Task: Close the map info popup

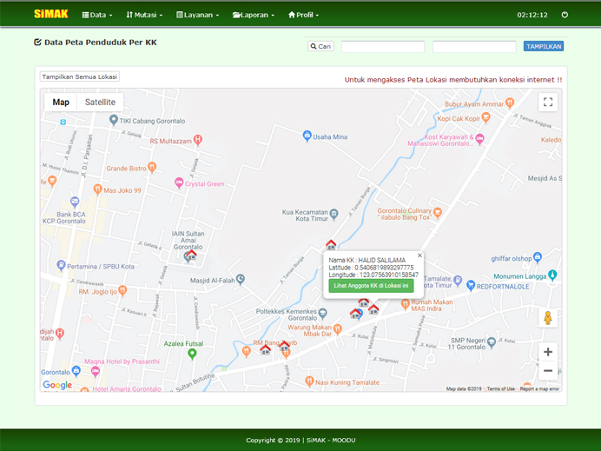Action: 419,255
